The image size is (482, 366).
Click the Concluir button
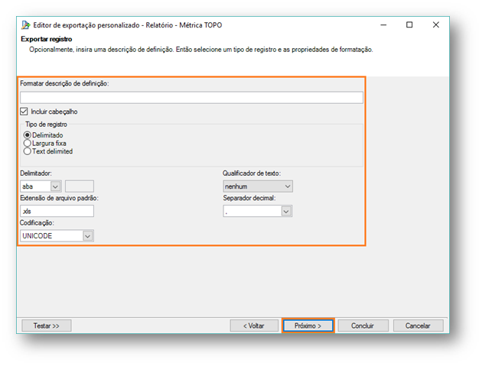363,326
